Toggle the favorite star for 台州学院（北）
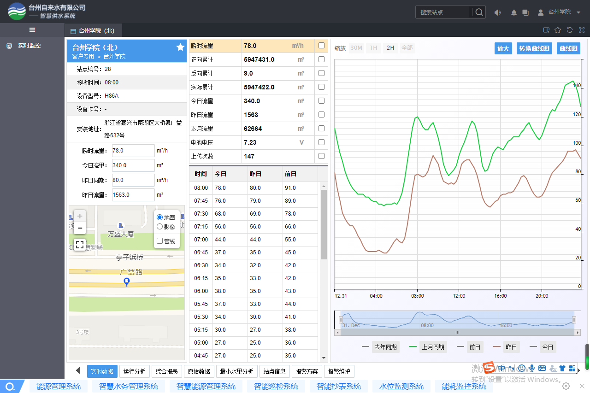Image resolution: width=590 pixels, height=393 pixels. click(180, 47)
